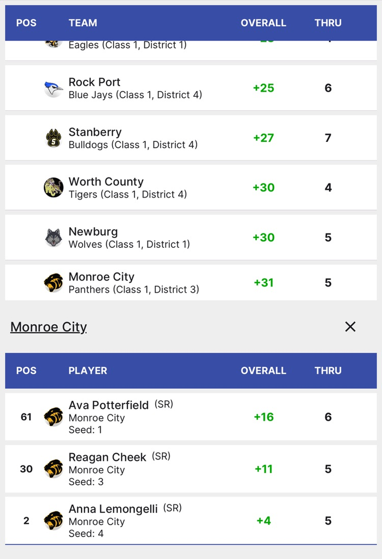The height and width of the screenshot is (559, 382).
Task: Click panther logo beside Reagan Cheek
Action: point(54,469)
